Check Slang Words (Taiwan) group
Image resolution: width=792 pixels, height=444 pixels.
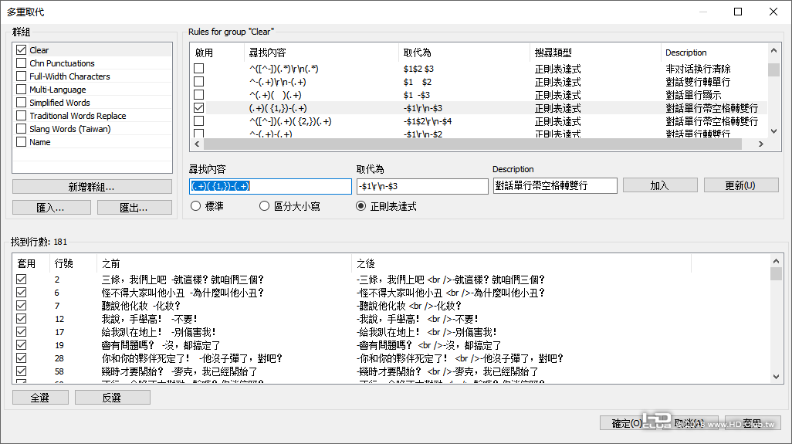[21, 129]
